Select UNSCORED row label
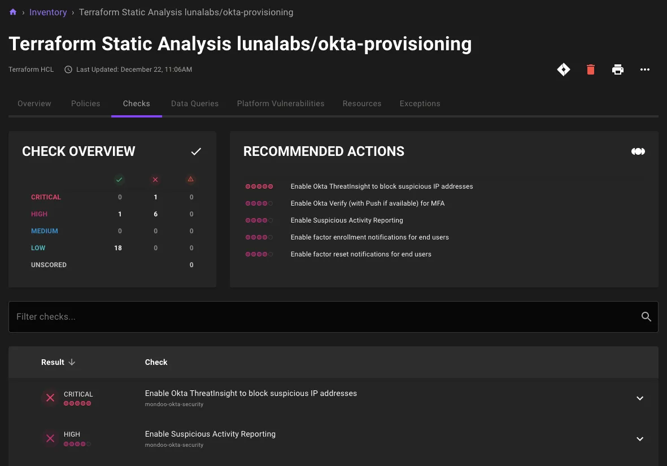 coord(49,265)
